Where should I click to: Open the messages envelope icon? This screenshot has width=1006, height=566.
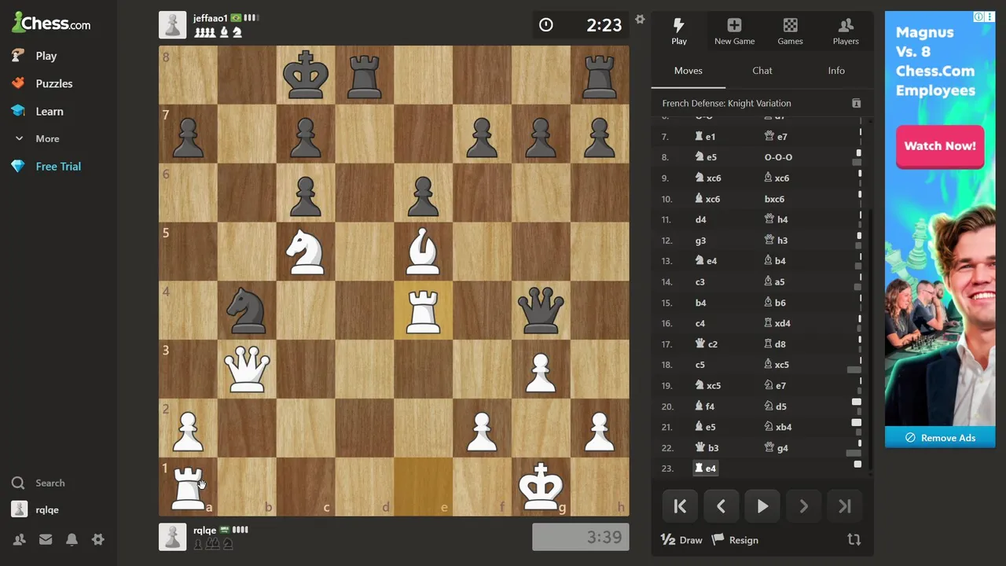click(x=45, y=539)
